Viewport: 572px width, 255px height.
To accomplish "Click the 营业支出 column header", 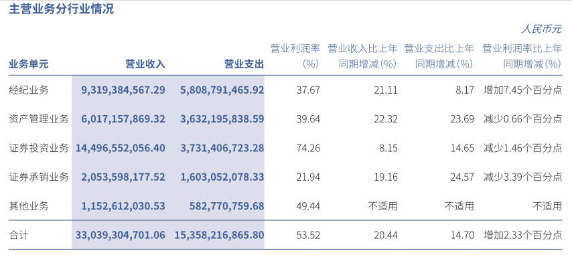I will coord(244,64).
